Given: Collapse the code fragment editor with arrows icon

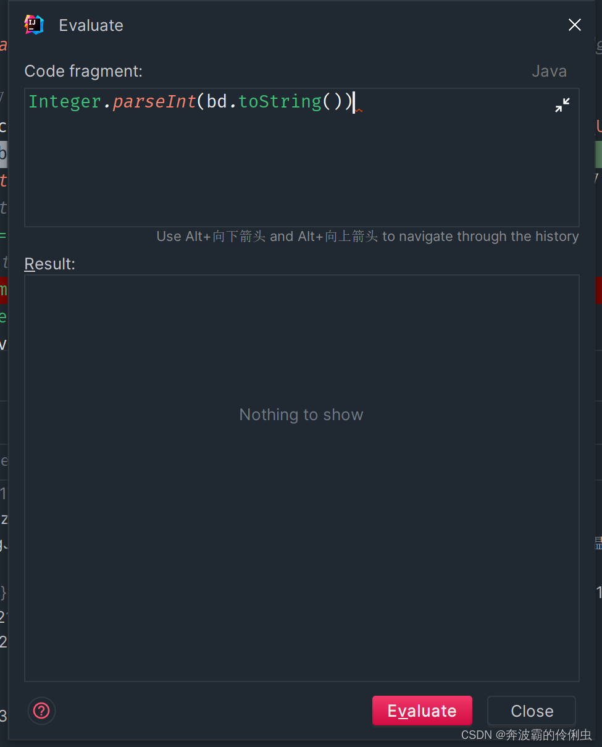Looking at the screenshot, I should (x=562, y=105).
